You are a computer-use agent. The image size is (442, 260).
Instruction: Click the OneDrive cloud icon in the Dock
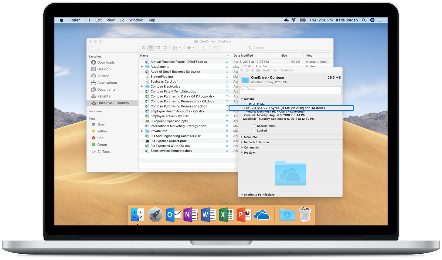click(262, 215)
